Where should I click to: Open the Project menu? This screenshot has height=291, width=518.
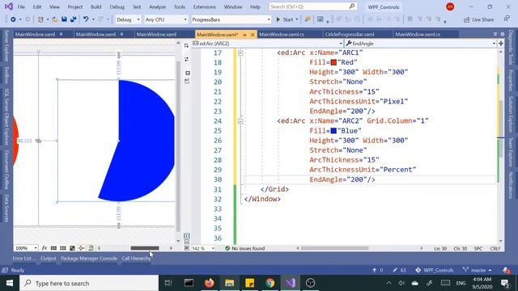pos(75,7)
